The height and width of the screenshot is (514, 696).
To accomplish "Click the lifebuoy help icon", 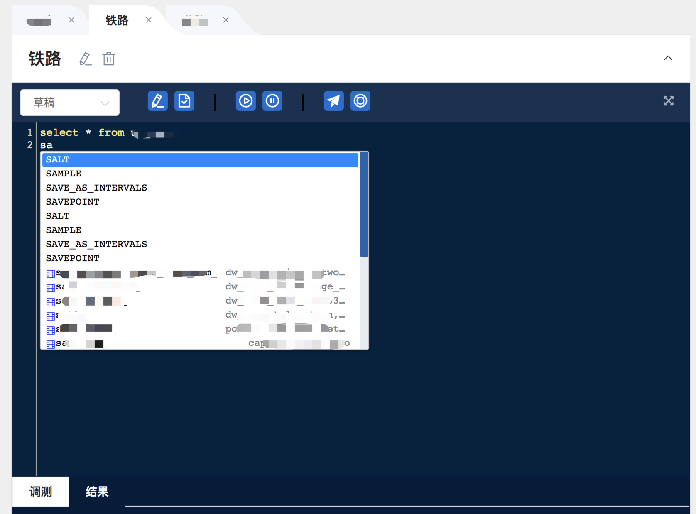I will [360, 101].
